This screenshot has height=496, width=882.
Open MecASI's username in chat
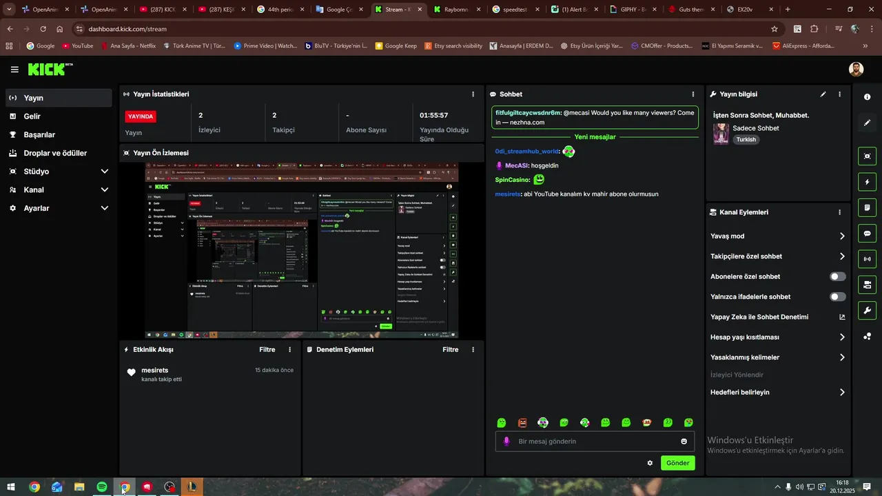[x=517, y=166]
